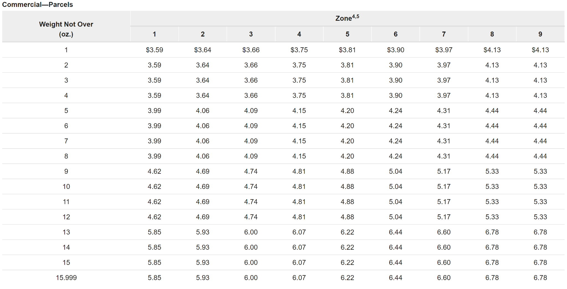567x289 pixels.
Task: Click the Zone 3 column header
Action: 251,34
